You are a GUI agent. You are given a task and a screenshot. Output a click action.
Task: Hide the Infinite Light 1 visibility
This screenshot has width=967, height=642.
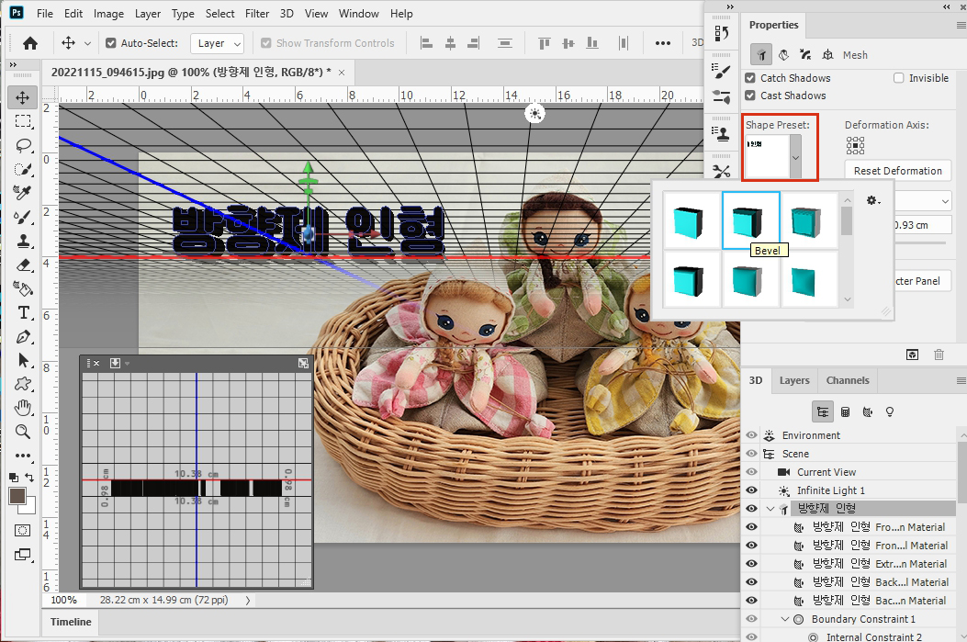point(751,490)
